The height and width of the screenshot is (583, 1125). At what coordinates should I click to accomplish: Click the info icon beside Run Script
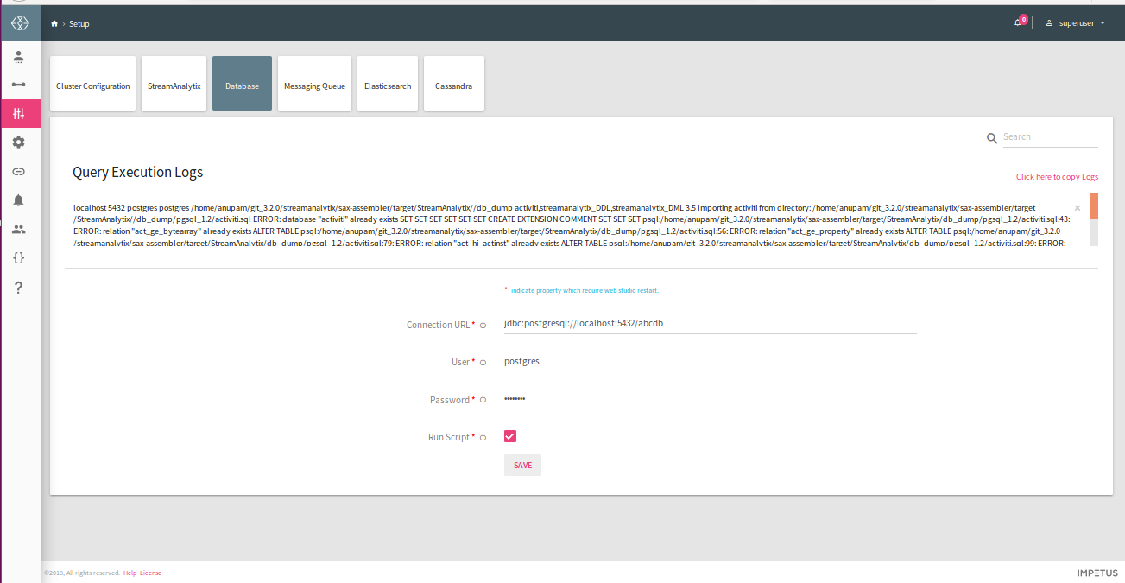point(483,438)
